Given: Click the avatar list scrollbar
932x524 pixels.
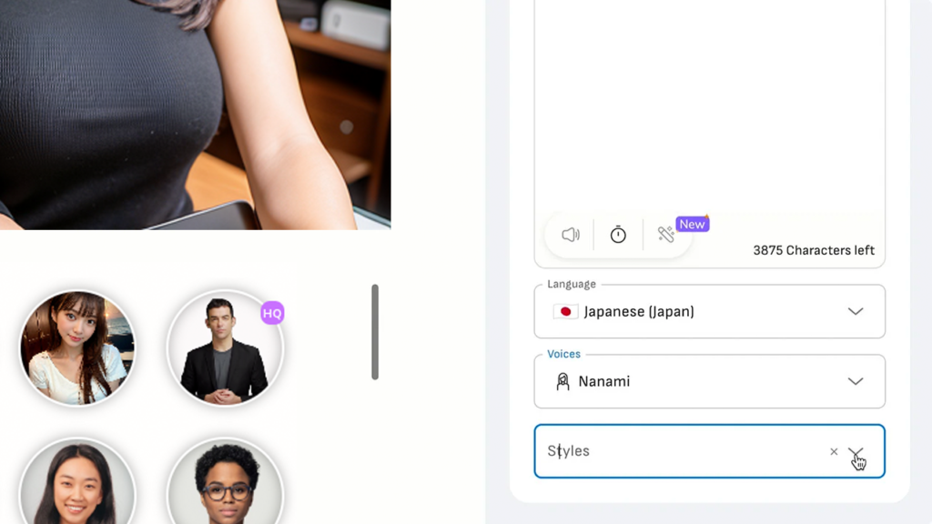Looking at the screenshot, I should tap(374, 332).
